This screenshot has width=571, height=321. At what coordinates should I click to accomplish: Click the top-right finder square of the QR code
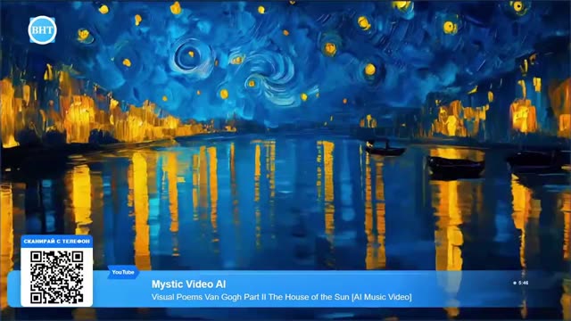click(x=78, y=257)
